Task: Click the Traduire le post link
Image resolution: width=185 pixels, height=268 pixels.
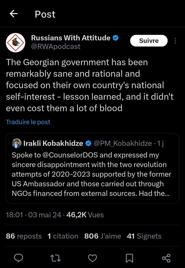Action: click(x=28, y=122)
